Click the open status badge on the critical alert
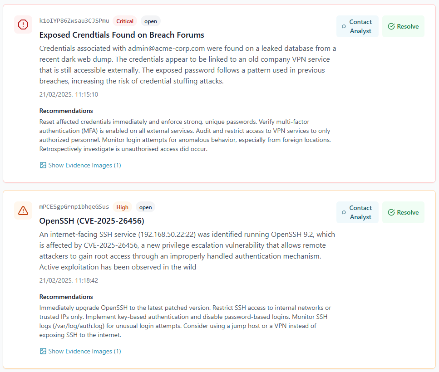This screenshot has width=439, height=372. (x=151, y=21)
